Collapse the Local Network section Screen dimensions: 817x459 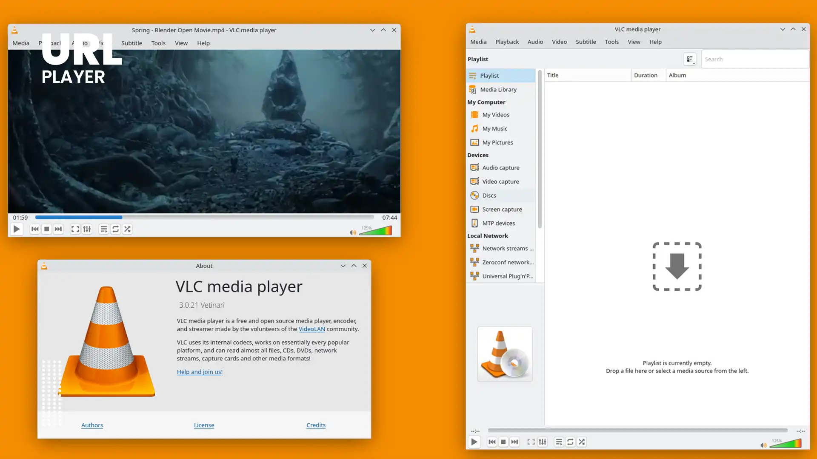pos(488,236)
